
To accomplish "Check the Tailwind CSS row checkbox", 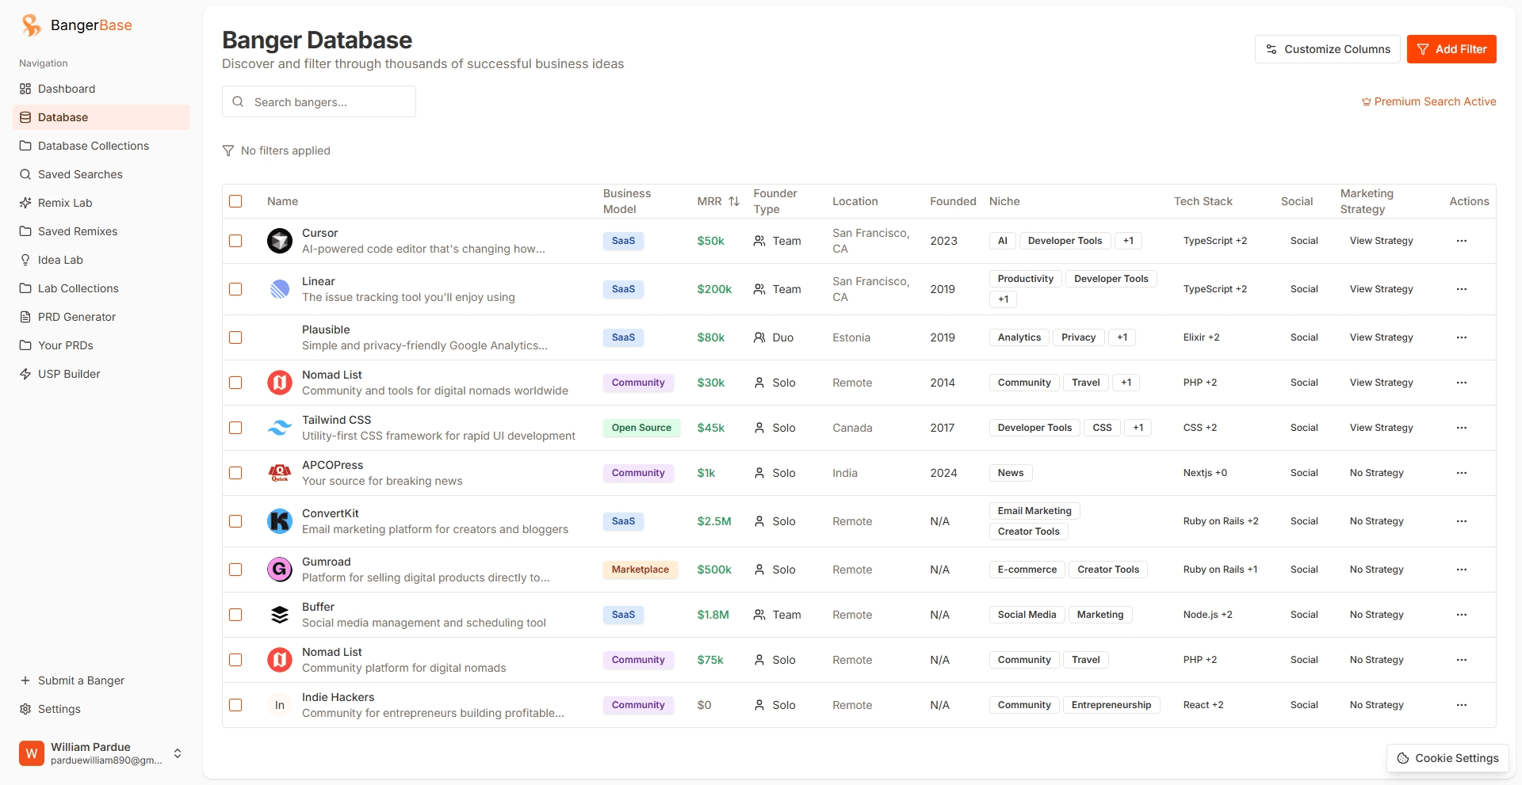I will [235, 428].
